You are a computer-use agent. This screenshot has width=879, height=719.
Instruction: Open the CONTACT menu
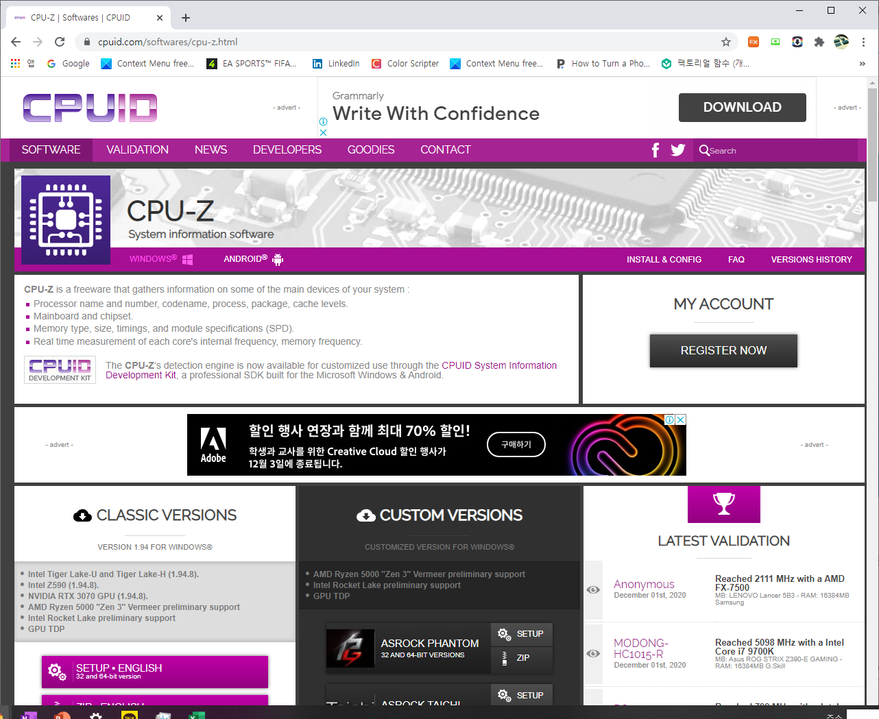(x=446, y=150)
